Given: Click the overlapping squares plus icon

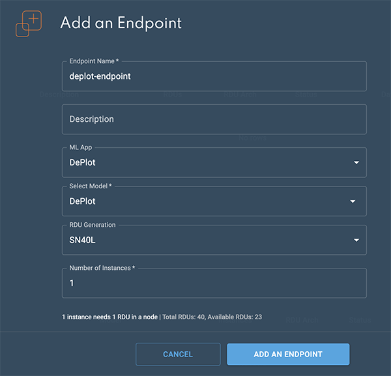Looking at the screenshot, I should click(x=28, y=23).
